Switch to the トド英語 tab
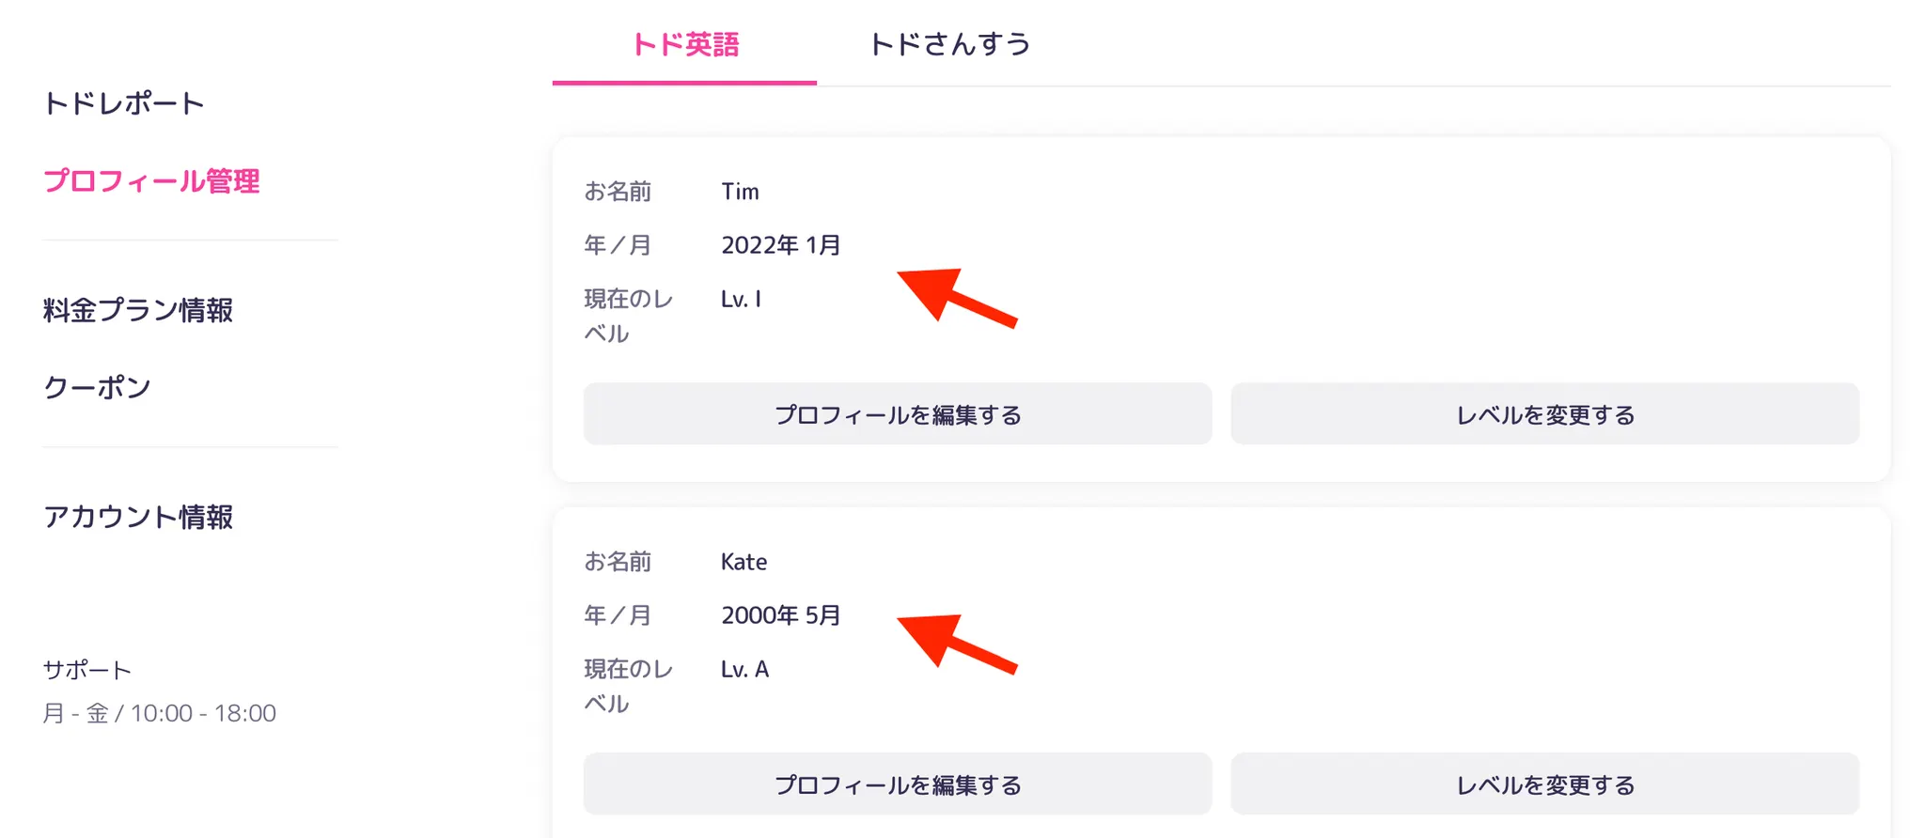Image resolution: width=1925 pixels, height=838 pixels. point(684,44)
